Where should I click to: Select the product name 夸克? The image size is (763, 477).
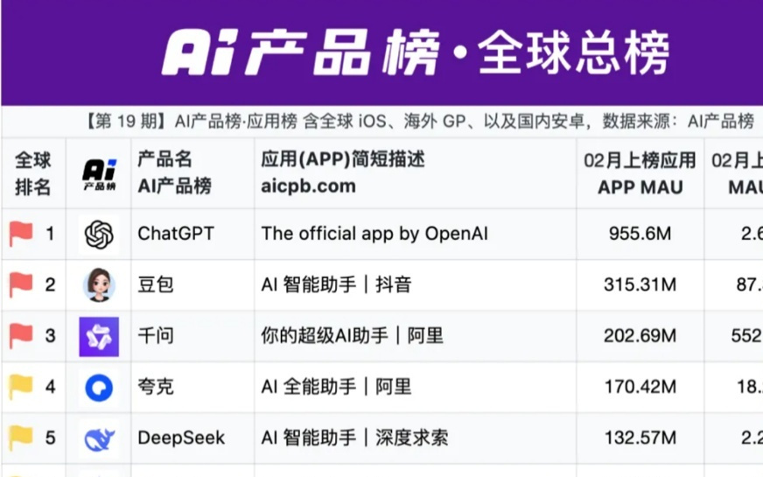pos(156,387)
